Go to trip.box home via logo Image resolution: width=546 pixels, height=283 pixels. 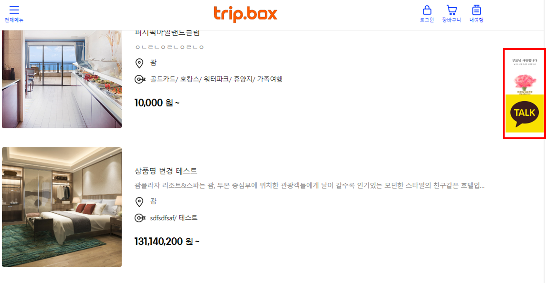[x=245, y=14]
